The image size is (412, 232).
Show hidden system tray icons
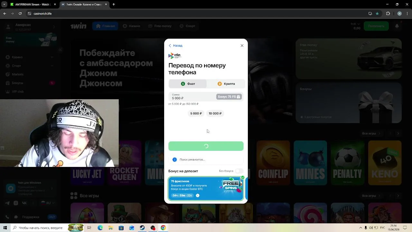[361, 228]
